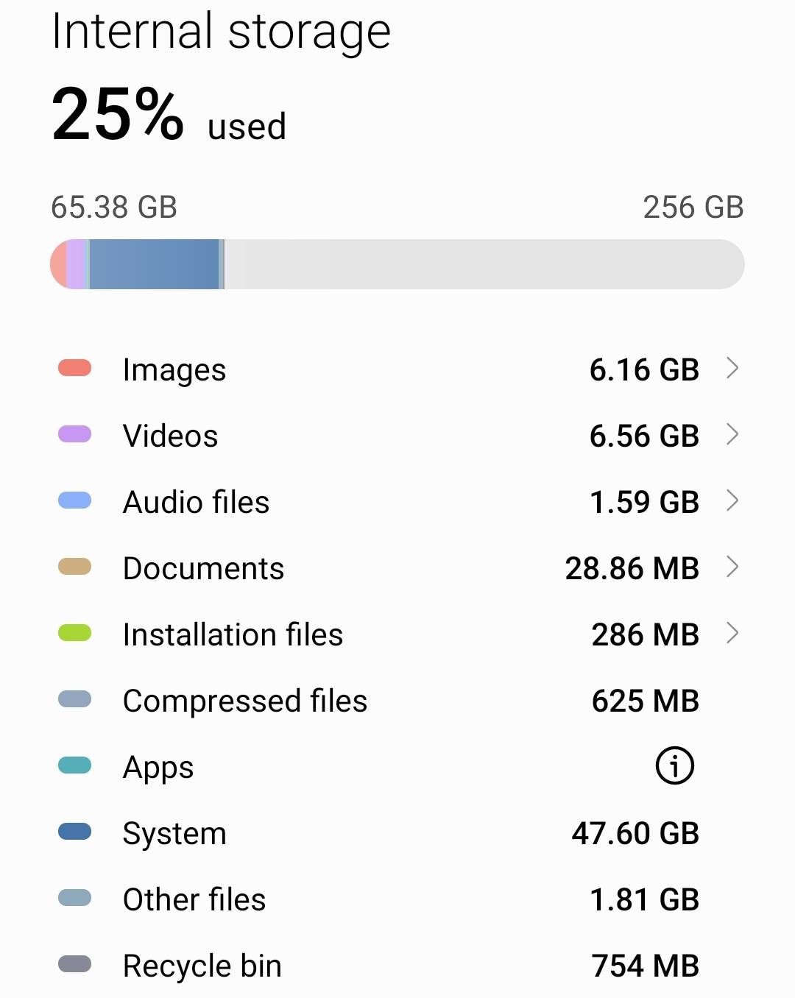Click the green Installation files icon

click(x=74, y=633)
